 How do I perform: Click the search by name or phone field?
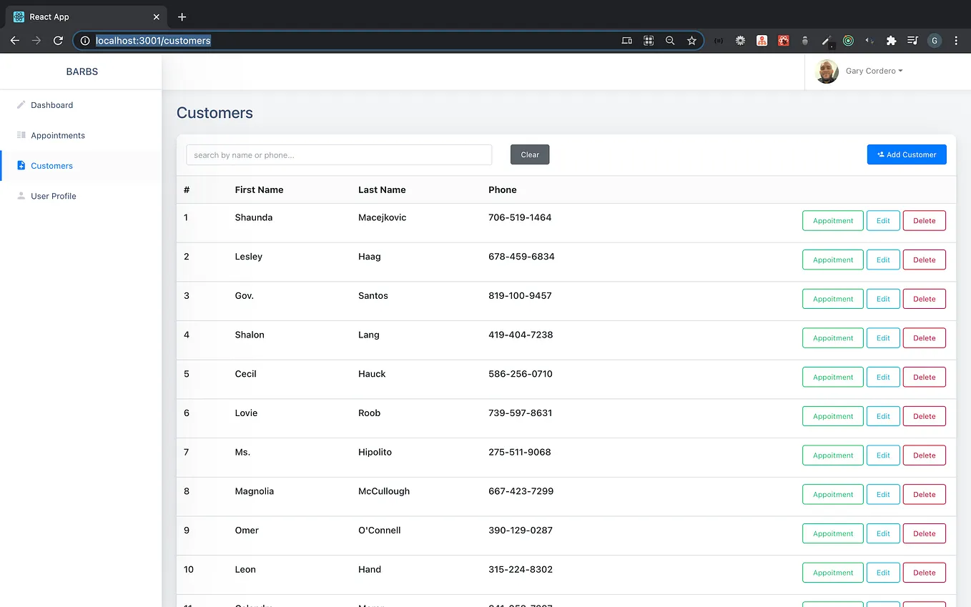pyautogui.click(x=339, y=155)
